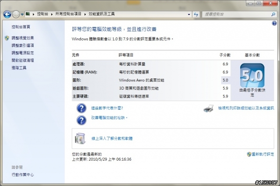The image size is (280, 186).
Task: Open 線上深入了解分數和軟體 link
Action: coord(112,139)
